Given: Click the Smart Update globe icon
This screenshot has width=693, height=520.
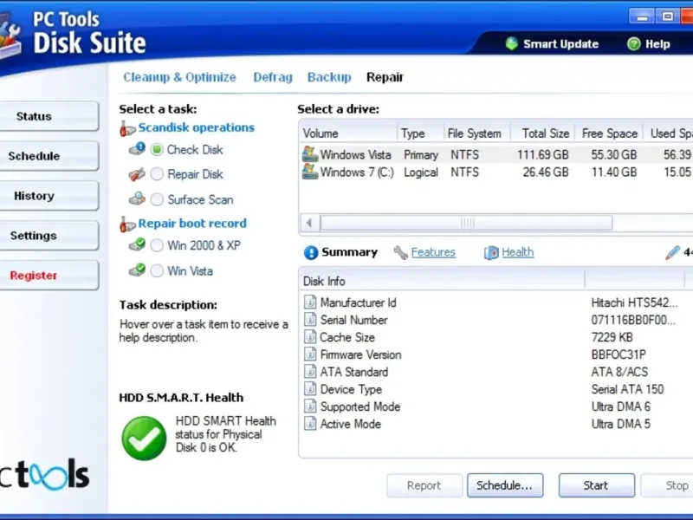Looking at the screenshot, I should point(511,43).
